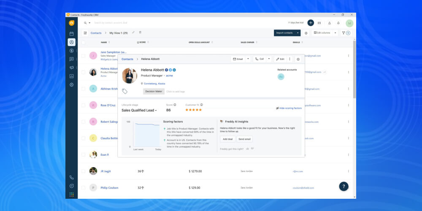The image size is (422, 211).
Task: Open contact card more options kebab
Action: 289,59
